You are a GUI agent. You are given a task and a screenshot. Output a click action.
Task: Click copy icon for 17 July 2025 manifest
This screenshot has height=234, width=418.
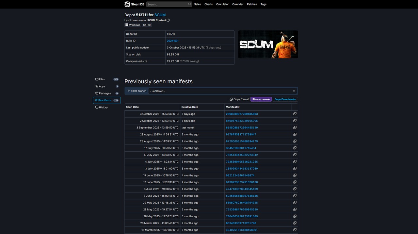[295, 148]
